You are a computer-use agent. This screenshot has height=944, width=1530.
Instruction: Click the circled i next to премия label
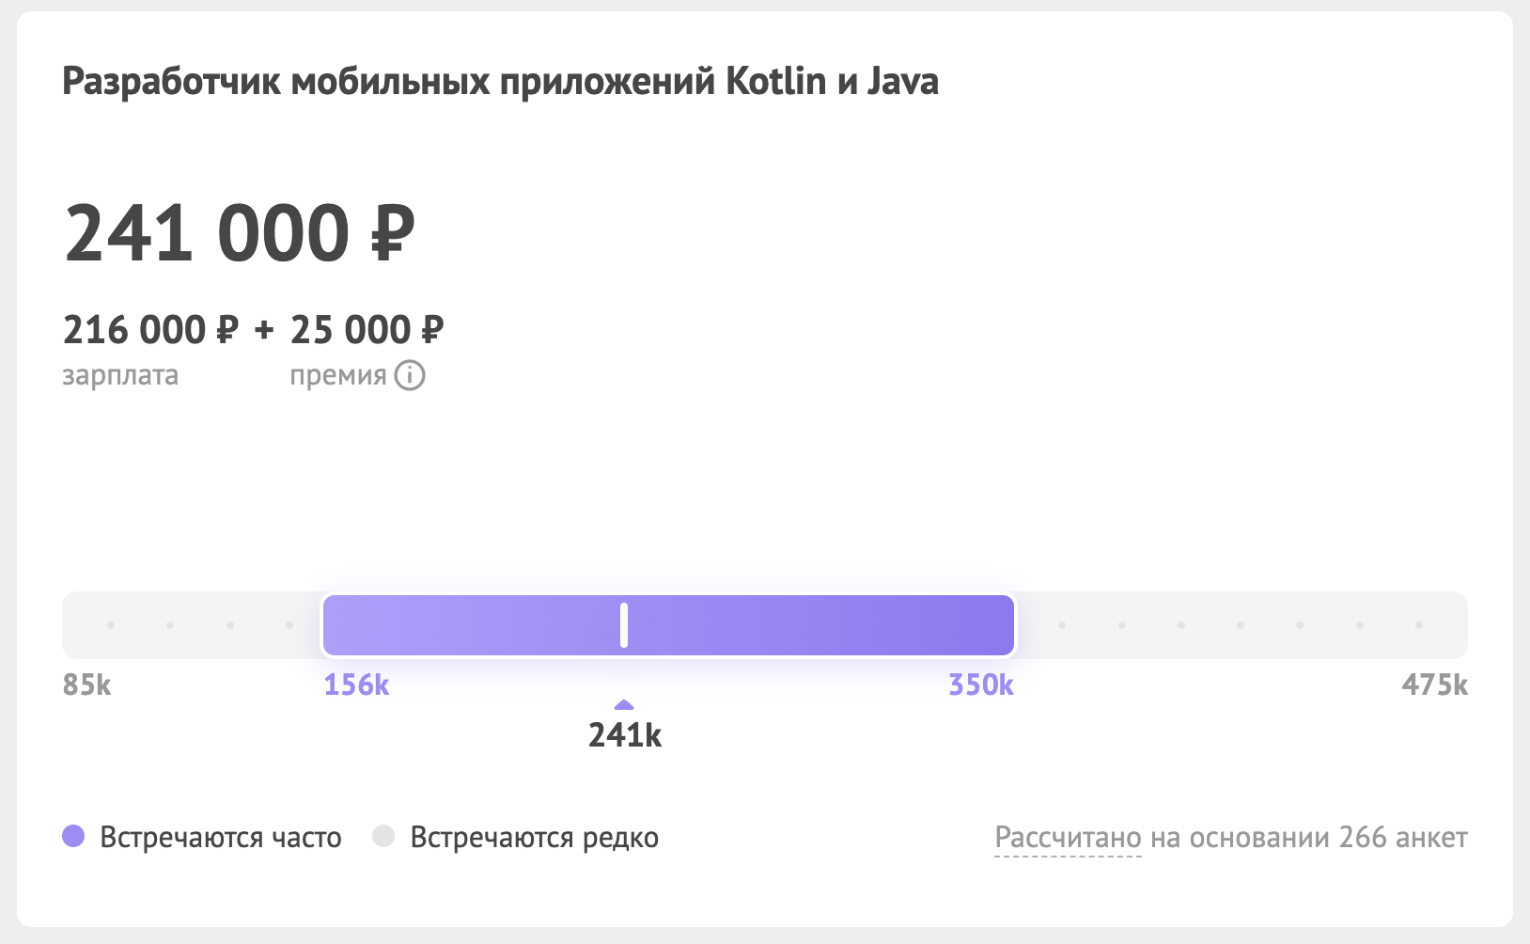pyautogui.click(x=410, y=375)
